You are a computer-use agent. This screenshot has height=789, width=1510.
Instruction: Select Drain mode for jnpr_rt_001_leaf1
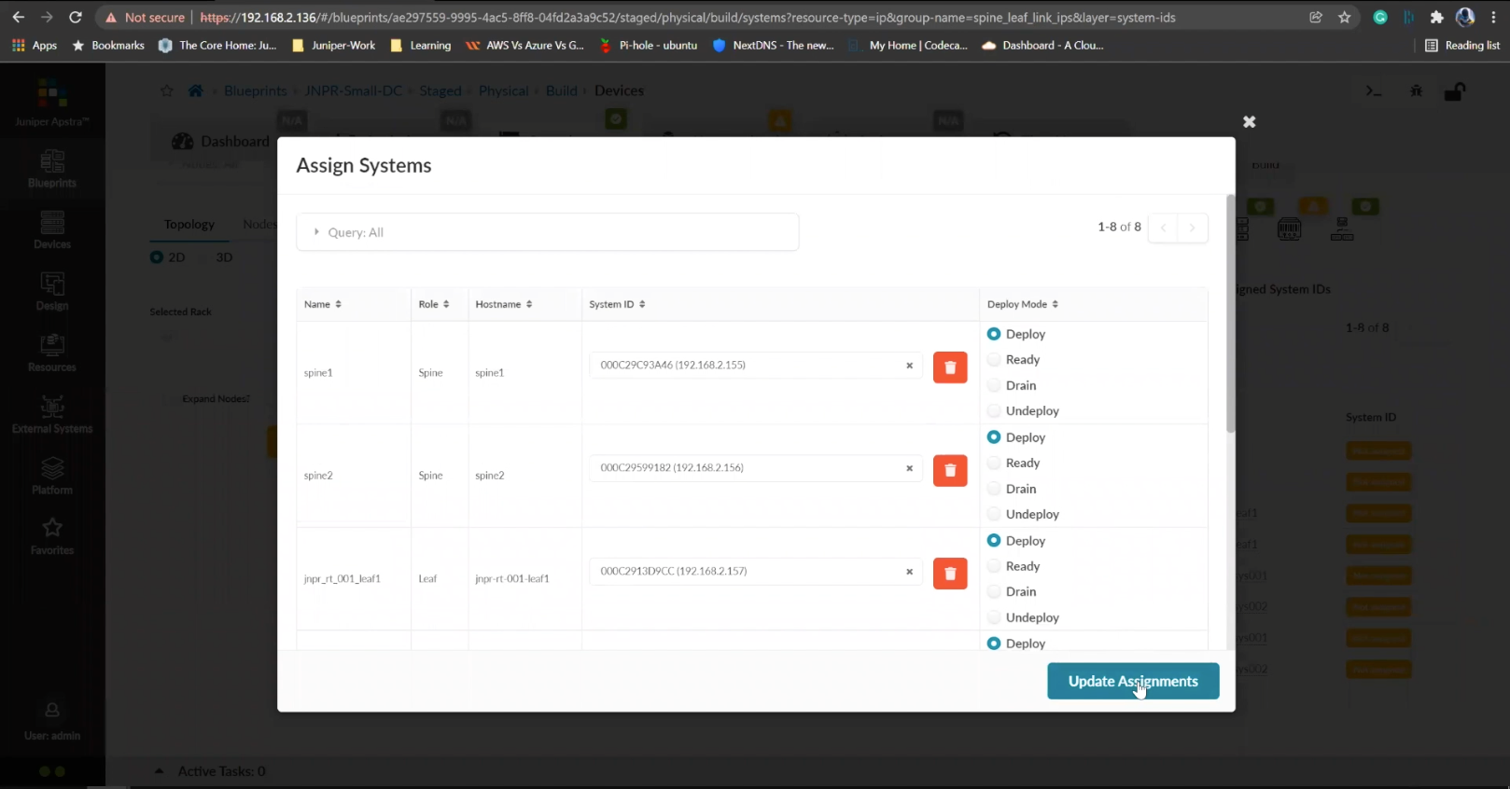994,591
